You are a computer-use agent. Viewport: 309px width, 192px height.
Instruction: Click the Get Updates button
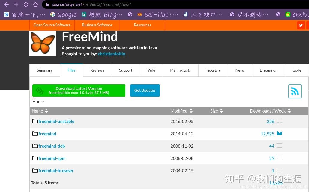click(x=145, y=91)
